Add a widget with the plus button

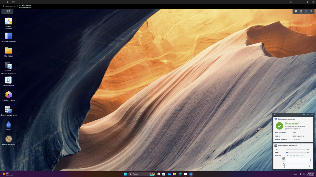pyautogui.click(x=275, y=115)
